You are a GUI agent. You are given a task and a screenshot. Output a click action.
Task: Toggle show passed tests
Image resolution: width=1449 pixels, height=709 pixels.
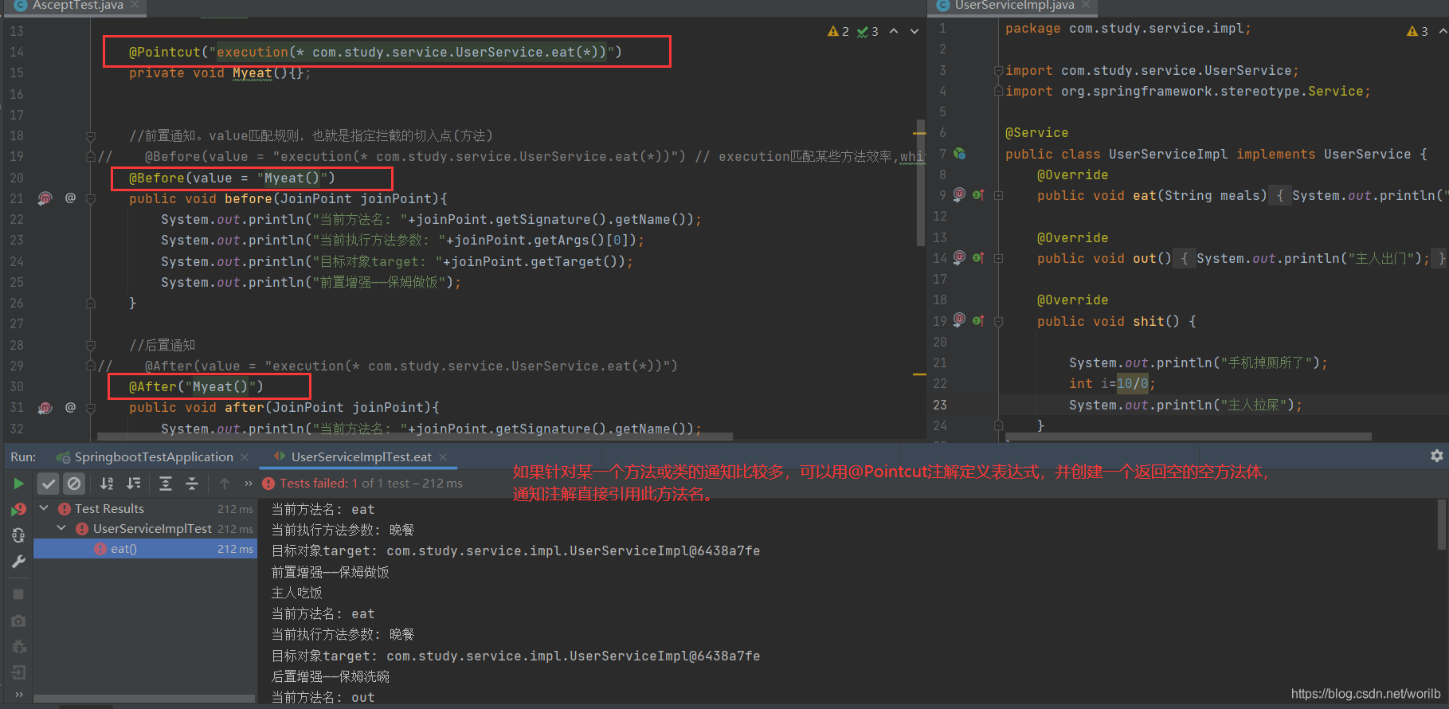49,484
